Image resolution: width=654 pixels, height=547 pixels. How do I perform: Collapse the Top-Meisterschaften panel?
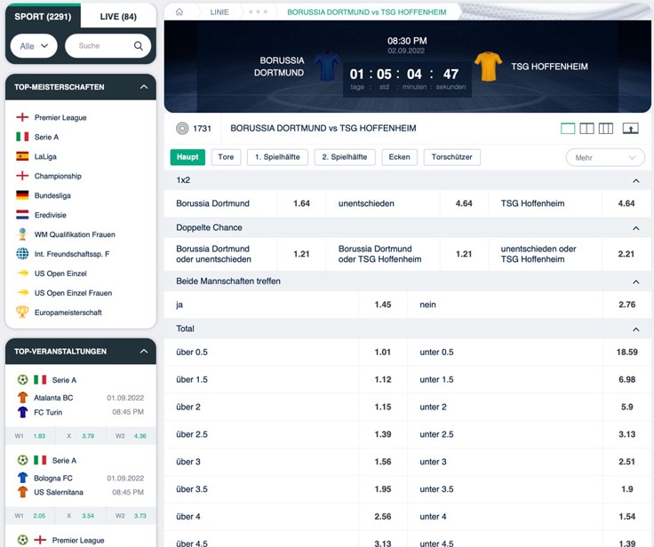[x=144, y=87]
